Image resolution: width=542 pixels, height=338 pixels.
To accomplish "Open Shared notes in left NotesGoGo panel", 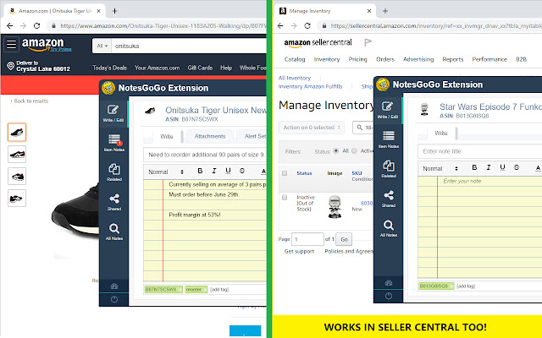I will (114, 202).
